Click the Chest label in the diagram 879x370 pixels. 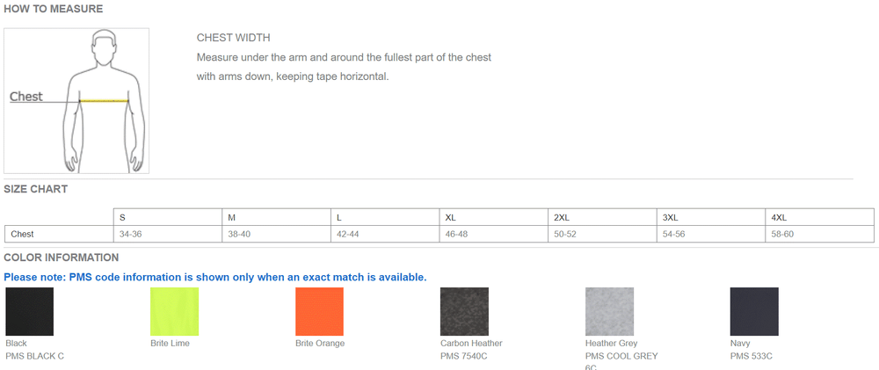[x=26, y=97]
